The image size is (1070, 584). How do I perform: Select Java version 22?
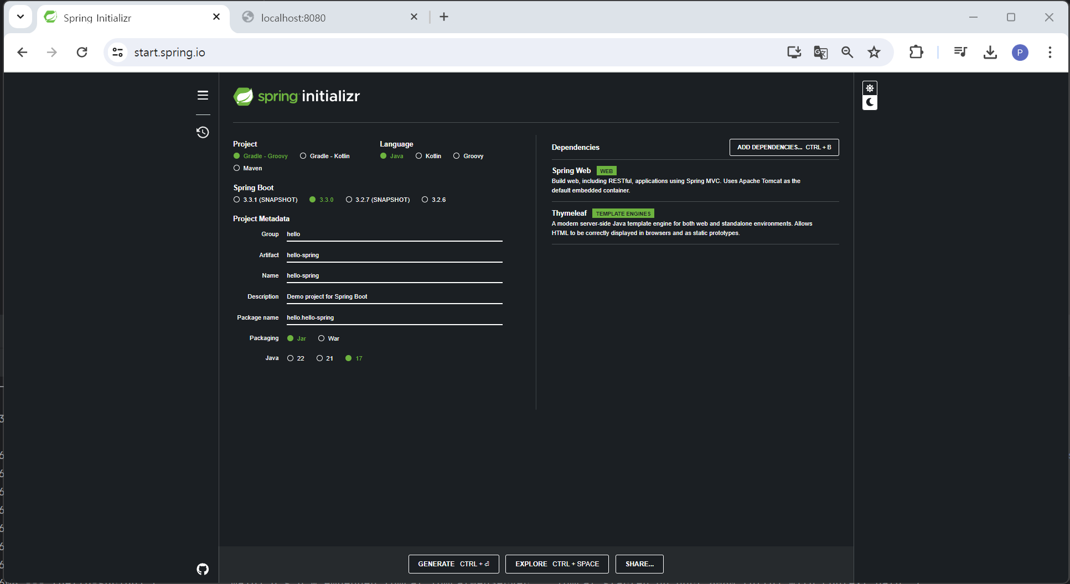pyautogui.click(x=296, y=358)
